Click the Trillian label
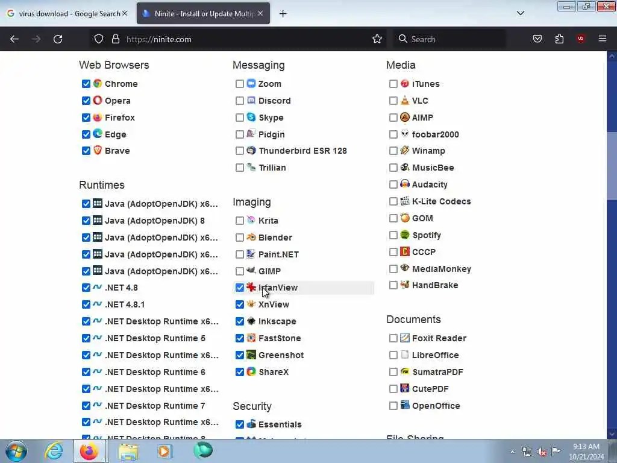The height and width of the screenshot is (463, 617). tap(272, 168)
